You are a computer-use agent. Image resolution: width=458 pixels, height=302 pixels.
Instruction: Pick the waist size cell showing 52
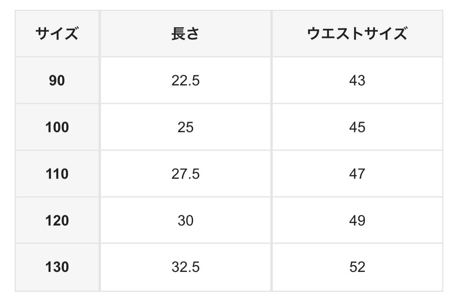click(x=357, y=267)
